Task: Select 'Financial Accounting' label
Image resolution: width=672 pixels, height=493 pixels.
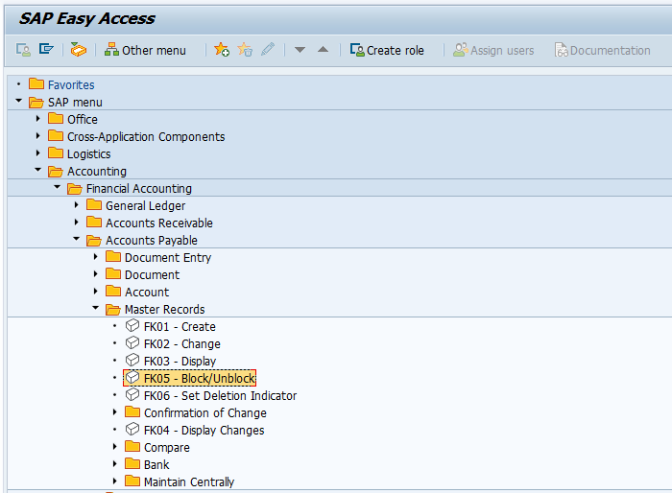Action: tap(139, 188)
